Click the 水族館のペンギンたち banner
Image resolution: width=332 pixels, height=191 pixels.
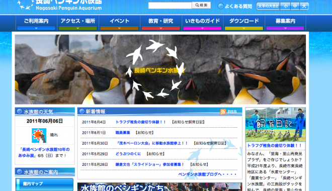pos(159,187)
